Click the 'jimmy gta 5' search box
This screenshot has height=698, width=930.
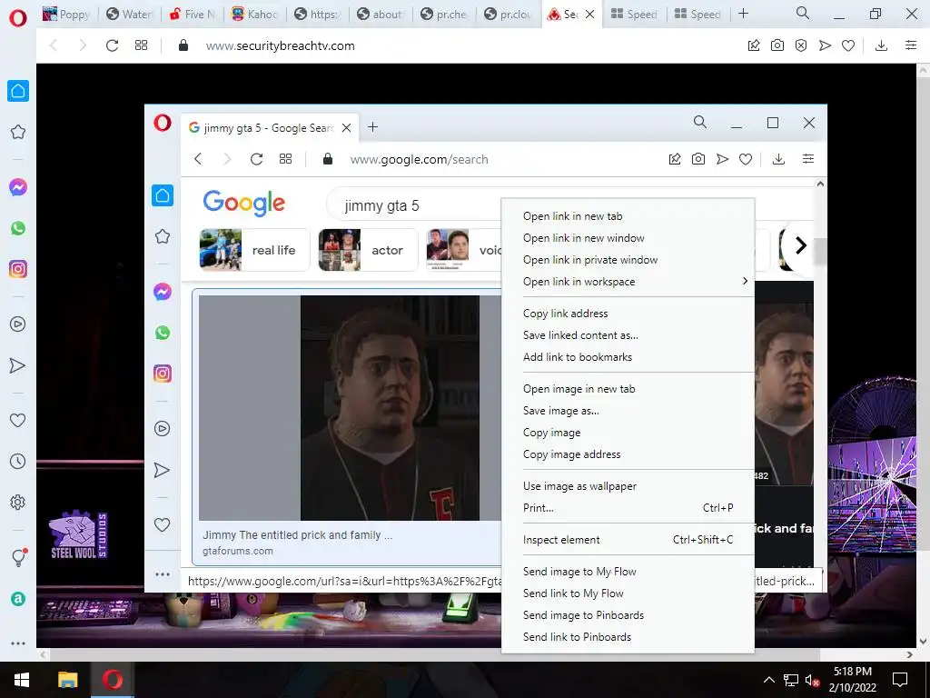pyautogui.click(x=415, y=206)
